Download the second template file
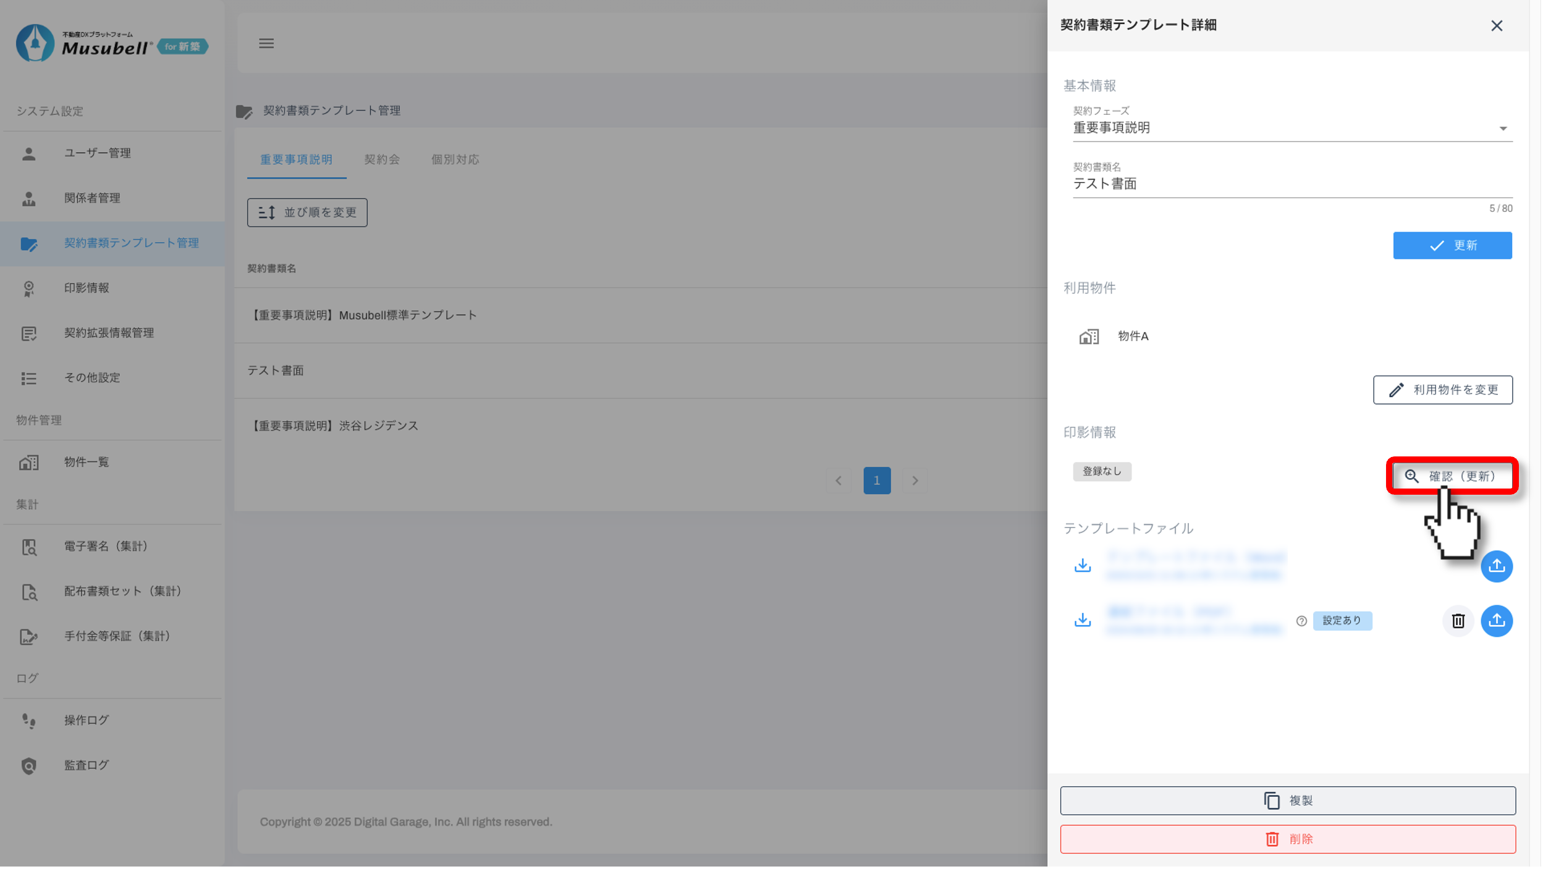This screenshot has width=1543, height=869. point(1083,620)
